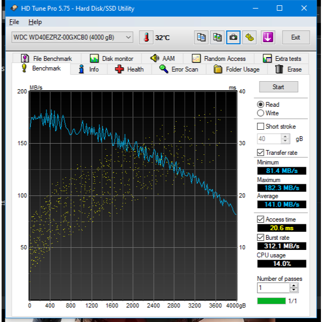Click the copy screenshot to clipboard icon
Viewport: 322px width, 322px height.
[217, 37]
